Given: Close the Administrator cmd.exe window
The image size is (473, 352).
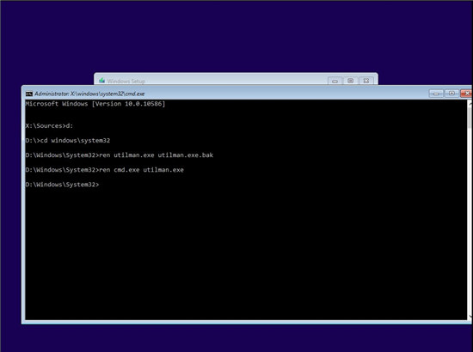Looking at the screenshot, I should pyautogui.click(x=466, y=94).
